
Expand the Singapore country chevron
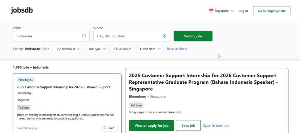tap(232, 11)
